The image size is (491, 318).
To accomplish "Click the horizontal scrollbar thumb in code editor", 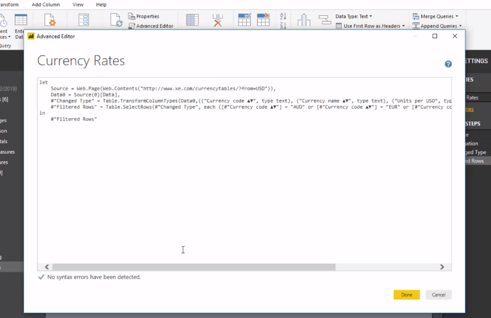I will click(194, 267).
